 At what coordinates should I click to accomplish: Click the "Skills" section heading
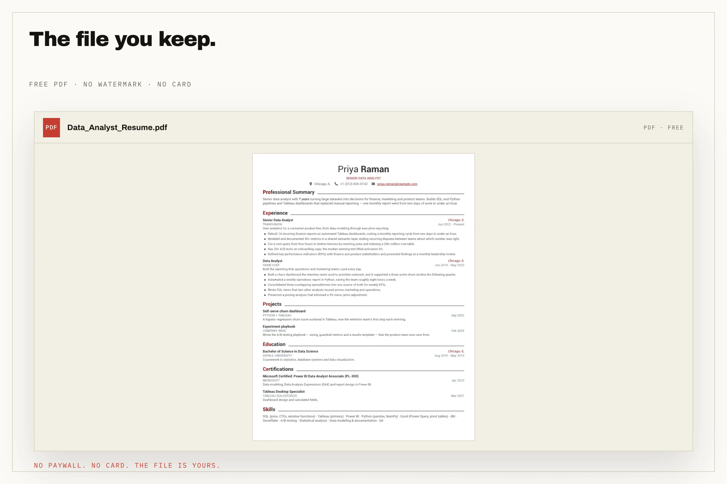269,409
